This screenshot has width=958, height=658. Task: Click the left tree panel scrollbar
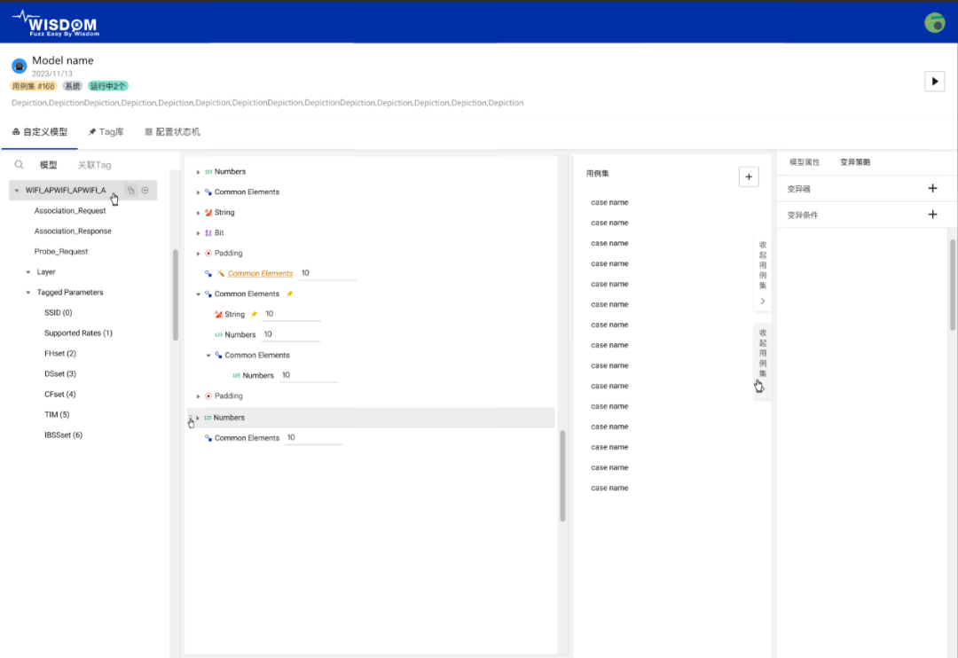(176, 294)
